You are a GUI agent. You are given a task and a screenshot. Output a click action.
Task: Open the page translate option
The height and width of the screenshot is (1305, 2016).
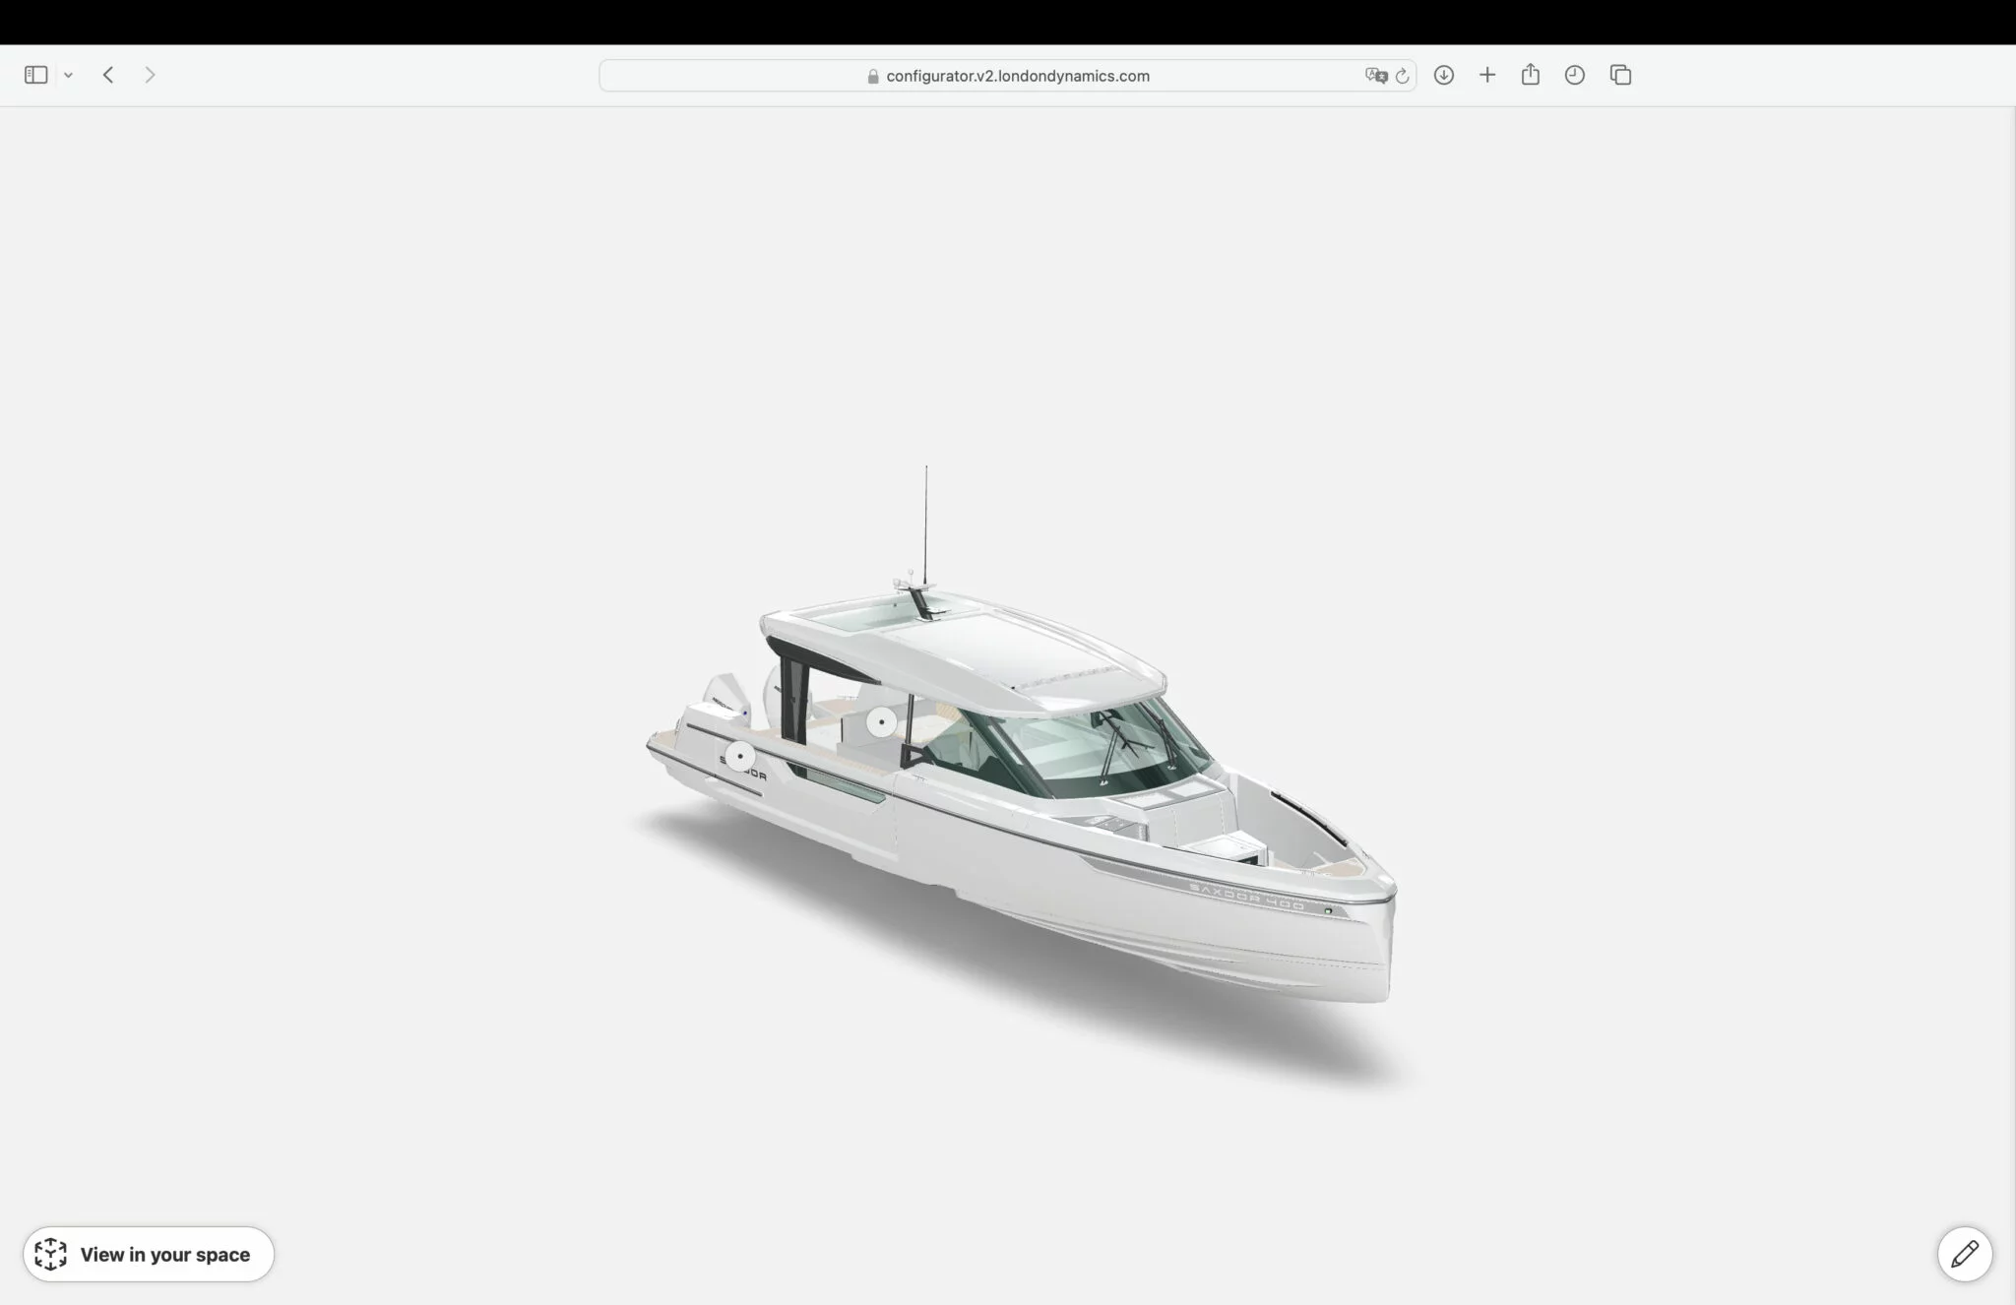(1375, 76)
